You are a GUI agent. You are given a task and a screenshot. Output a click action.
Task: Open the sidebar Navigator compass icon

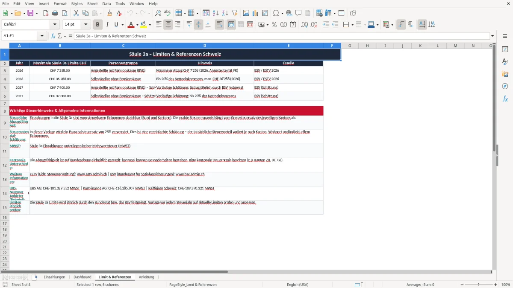coord(505,86)
